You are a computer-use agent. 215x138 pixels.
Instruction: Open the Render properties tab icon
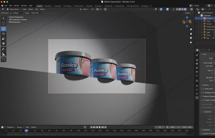tap(197, 60)
